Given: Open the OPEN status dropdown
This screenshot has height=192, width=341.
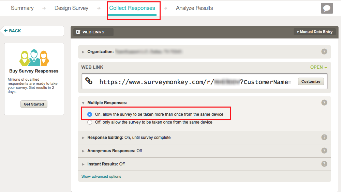Looking at the screenshot, I should coord(318,67).
